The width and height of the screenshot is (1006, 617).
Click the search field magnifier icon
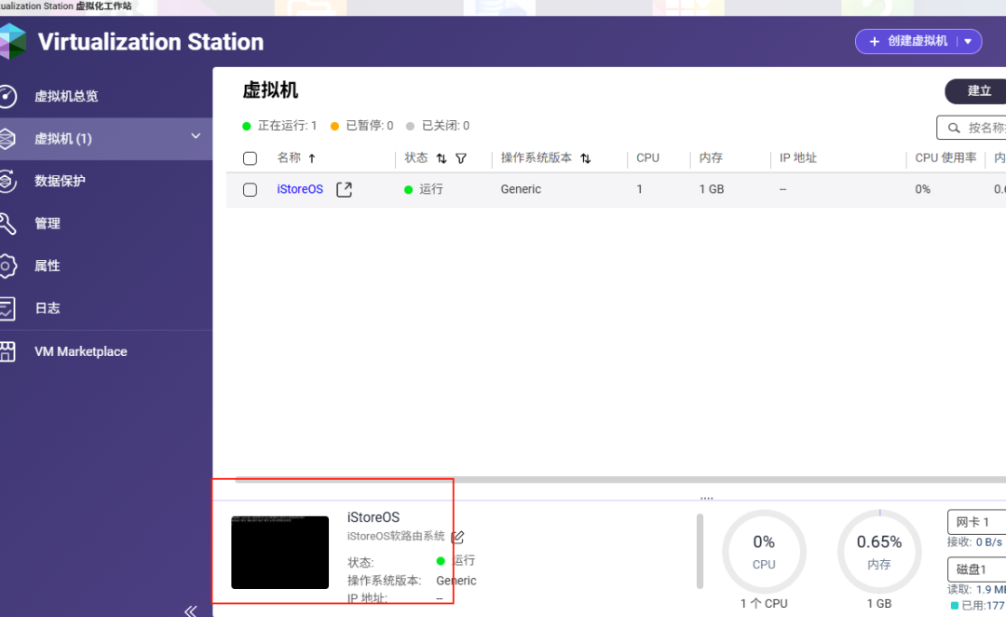(x=954, y=129)
